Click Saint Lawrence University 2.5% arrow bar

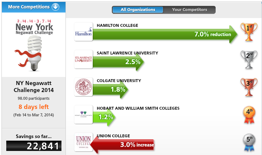[x=118, y=62]
